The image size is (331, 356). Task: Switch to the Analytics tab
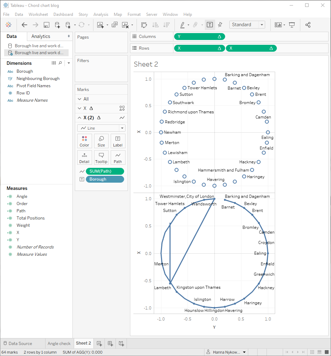click(x=41, y=36)
